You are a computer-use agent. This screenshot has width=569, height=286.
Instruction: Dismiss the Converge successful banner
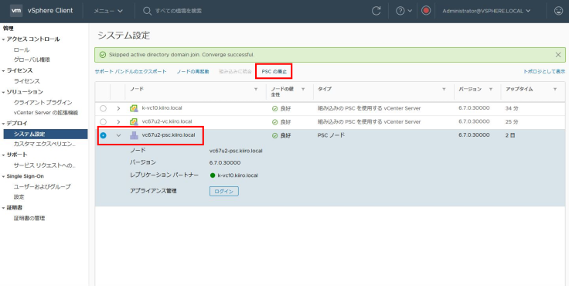[558, 55]
